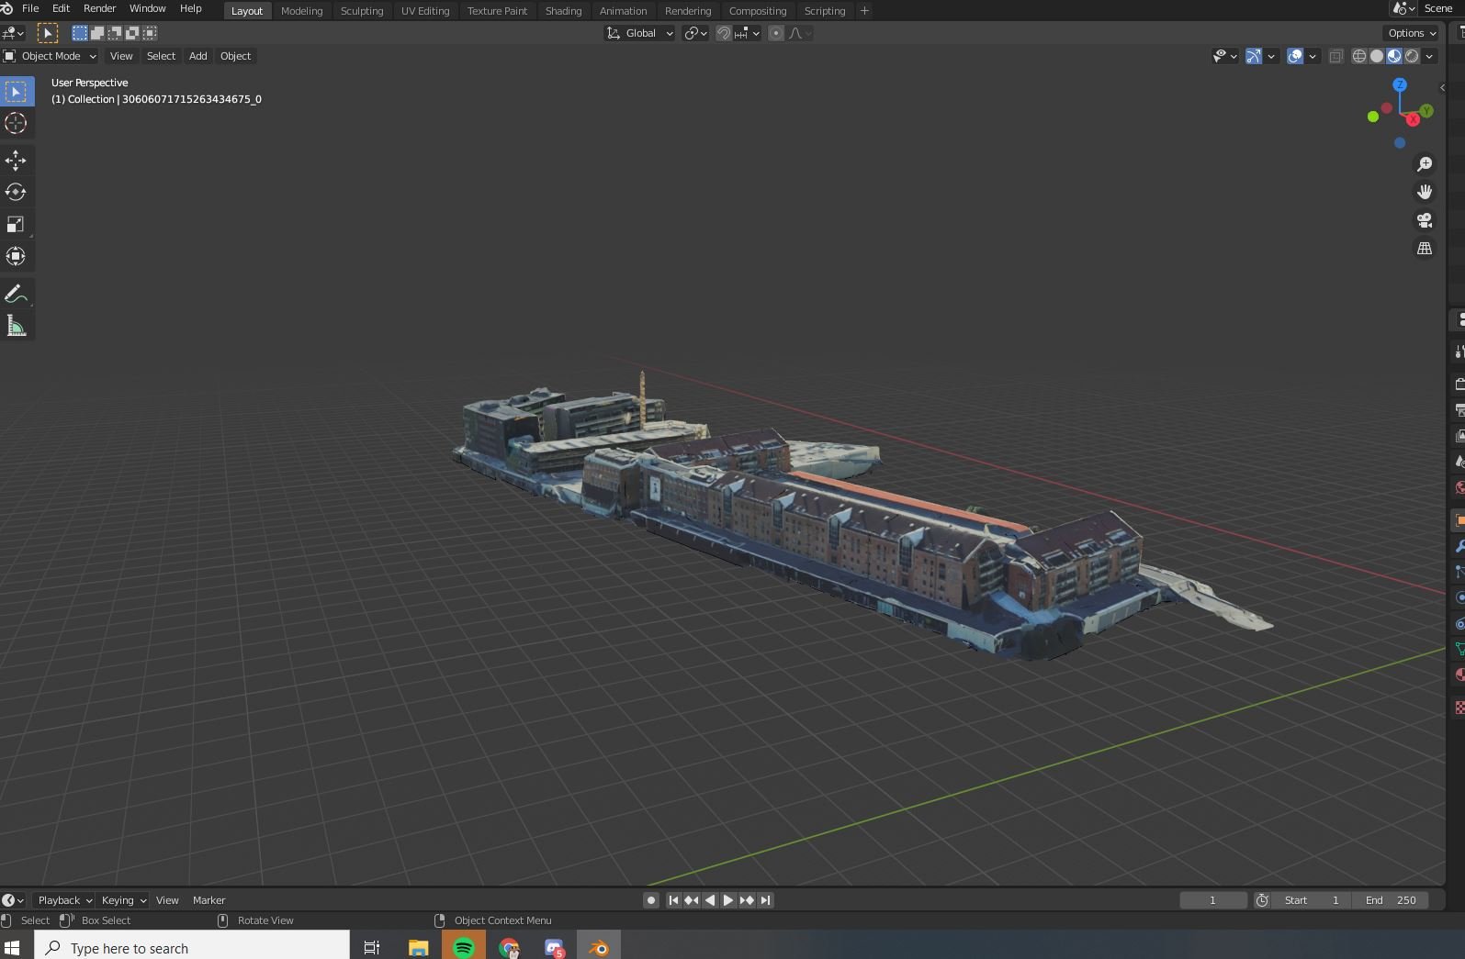This screenshot has height=959, width=1465.
Task: Pick the Rotate tool
Action: (17, 192)
